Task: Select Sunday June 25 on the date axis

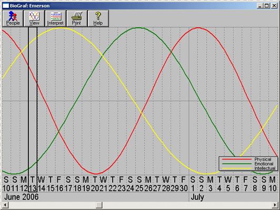Action: point(139,184)
